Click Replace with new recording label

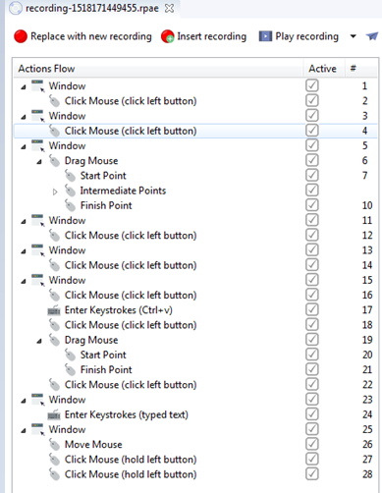(91, 36)
